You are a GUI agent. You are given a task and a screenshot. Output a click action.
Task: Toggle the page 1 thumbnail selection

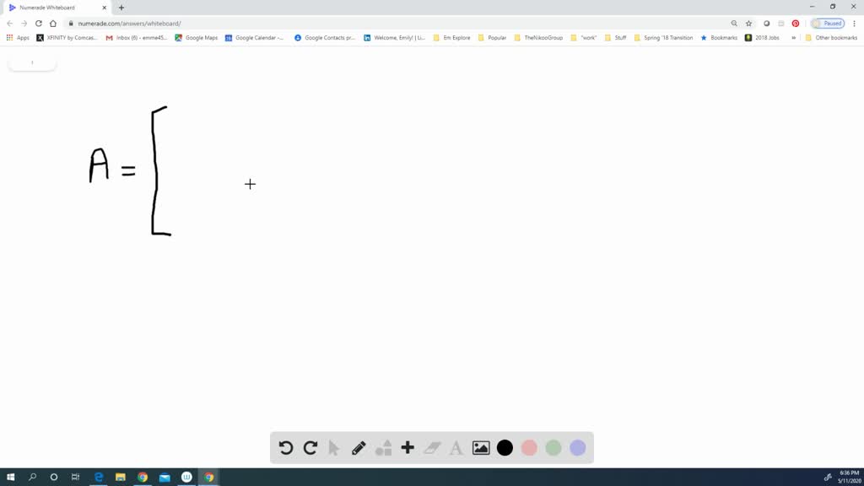coord(31,62)
